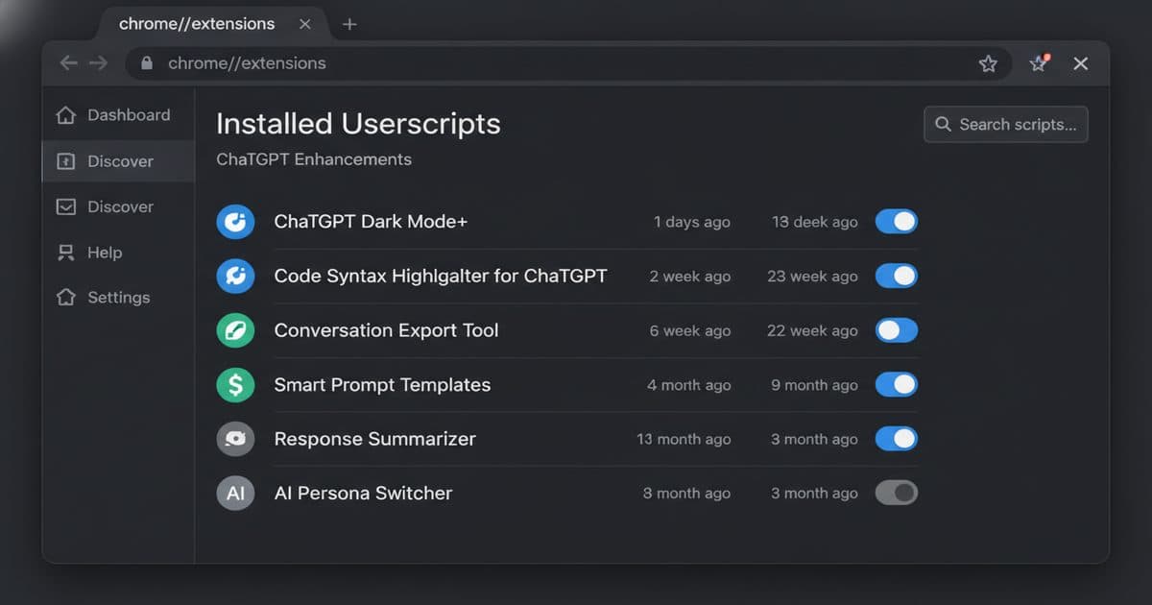Viewport: 1152px width, 605px height.
Task: Click the X icon right of address bar
Action: point(1080,63)
